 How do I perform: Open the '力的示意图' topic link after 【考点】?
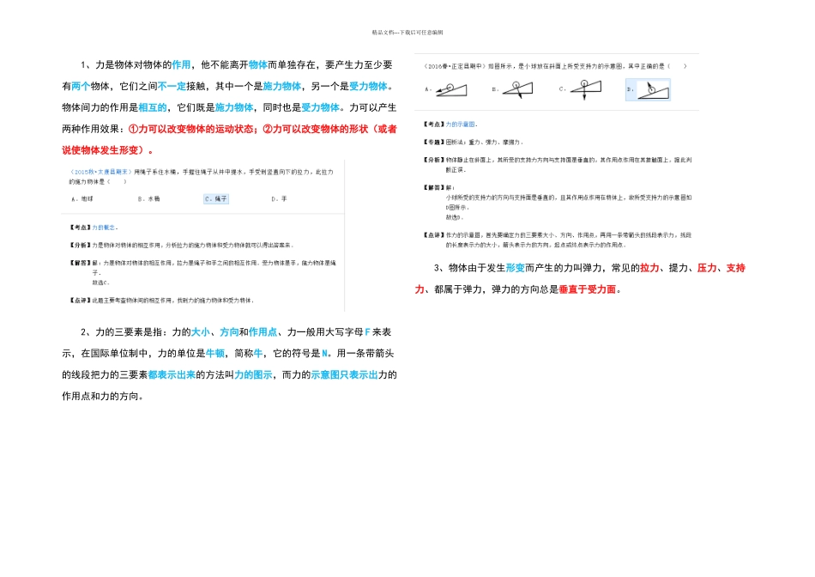point(460,125)
